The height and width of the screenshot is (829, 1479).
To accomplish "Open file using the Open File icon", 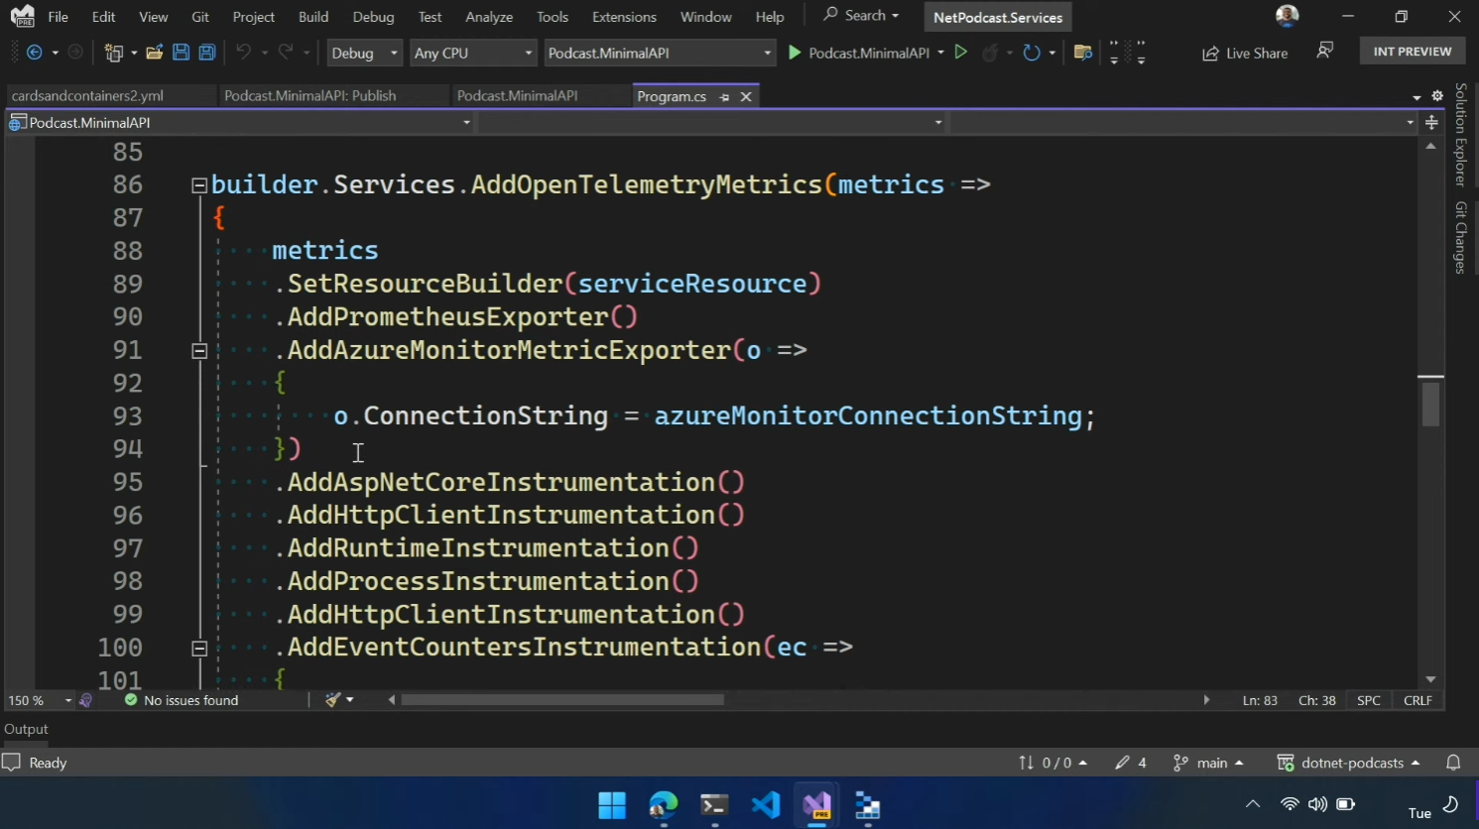I will click(154, 53).
